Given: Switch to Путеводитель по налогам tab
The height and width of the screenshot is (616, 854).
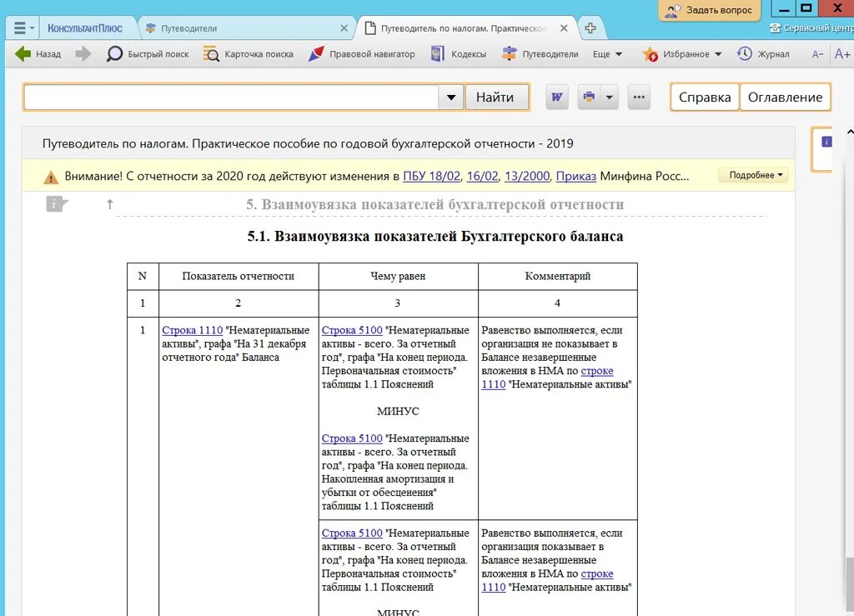Looking at the screenshot, I should (464, 28).
